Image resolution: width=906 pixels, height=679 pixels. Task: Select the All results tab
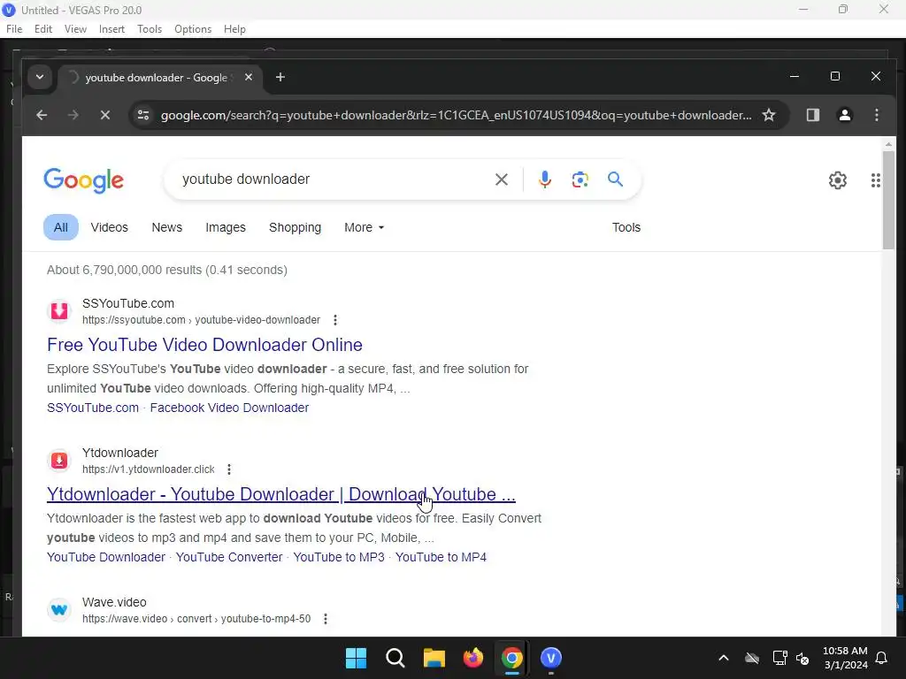tap(61, 227)
